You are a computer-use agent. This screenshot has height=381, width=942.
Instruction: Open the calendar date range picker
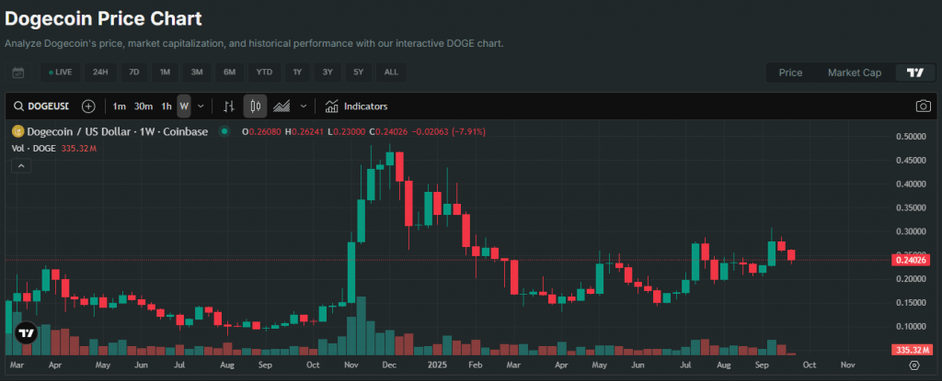click(18, 73)
